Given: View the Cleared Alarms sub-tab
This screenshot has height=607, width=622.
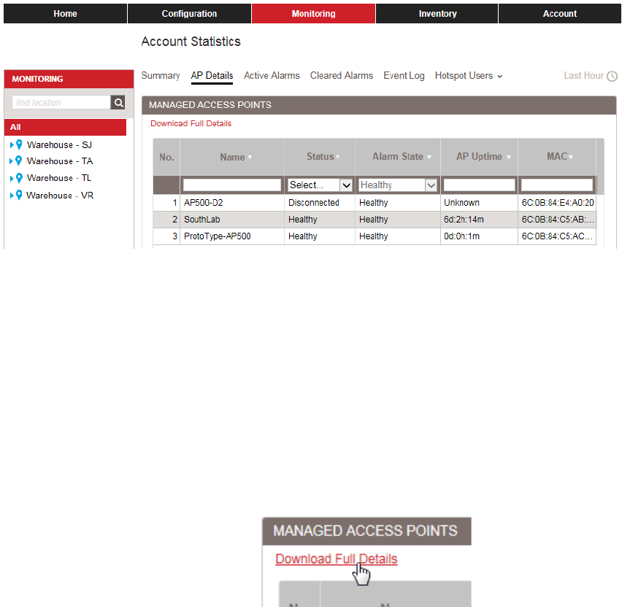Looking at the screenshot, I should pos(342,76).
